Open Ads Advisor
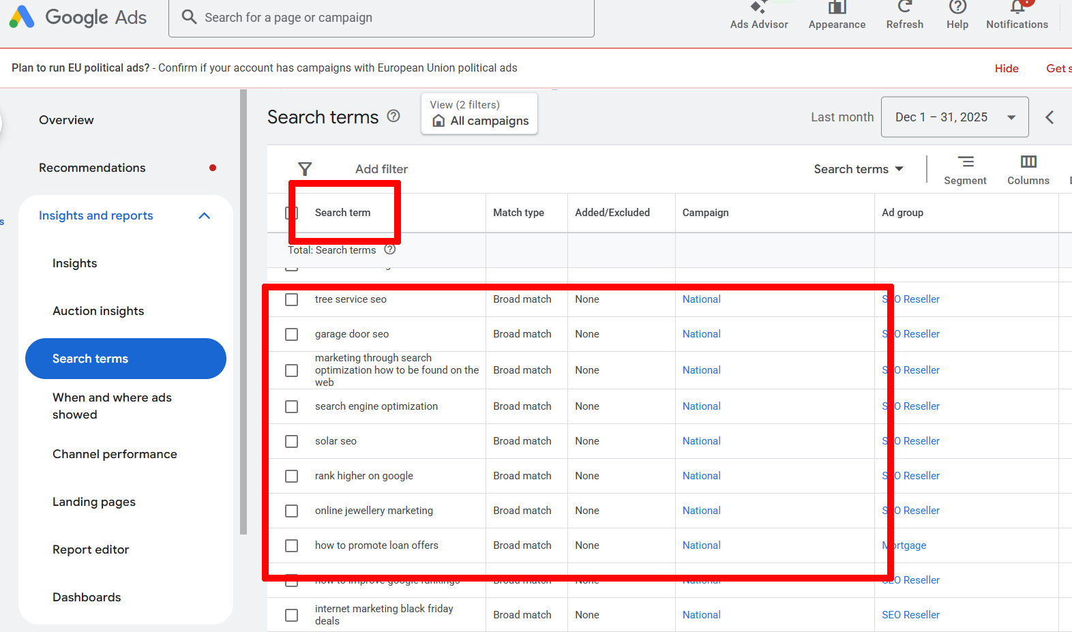This screenshot has height=632, width=1072. (x=759, y=16)
